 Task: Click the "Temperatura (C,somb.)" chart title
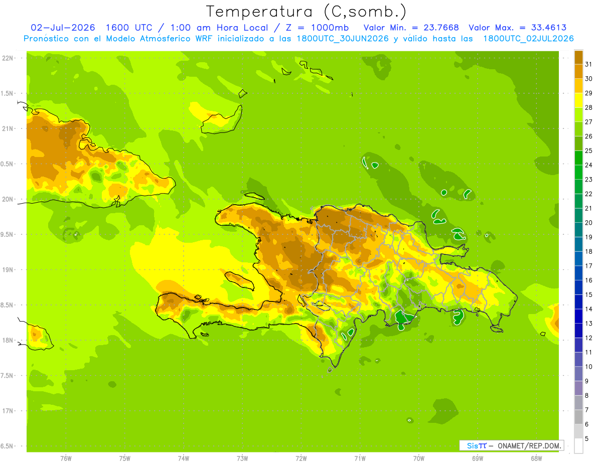point(307,12)
